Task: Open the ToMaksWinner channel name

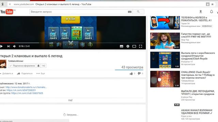Action: click(x=16, y=61)
